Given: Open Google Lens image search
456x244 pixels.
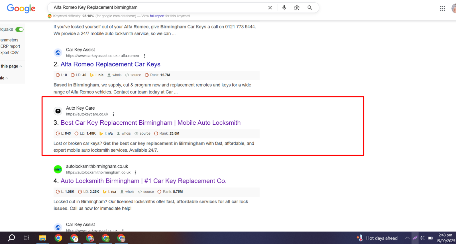Looking at the screenshot, I should click(x=297, y=8).
